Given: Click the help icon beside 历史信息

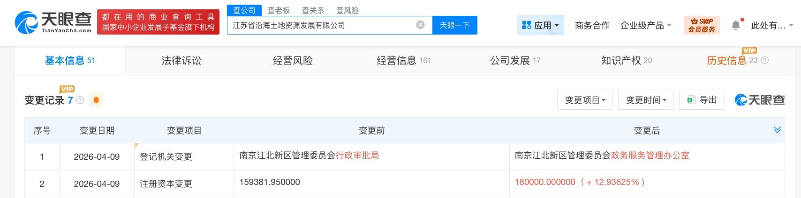Looking at the screenshot, I should [765, 60].
